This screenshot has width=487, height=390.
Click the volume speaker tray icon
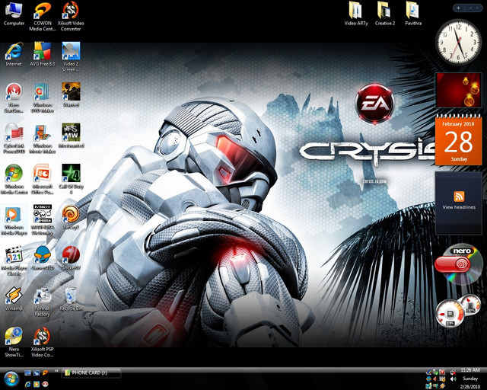[x=454, y=379]
